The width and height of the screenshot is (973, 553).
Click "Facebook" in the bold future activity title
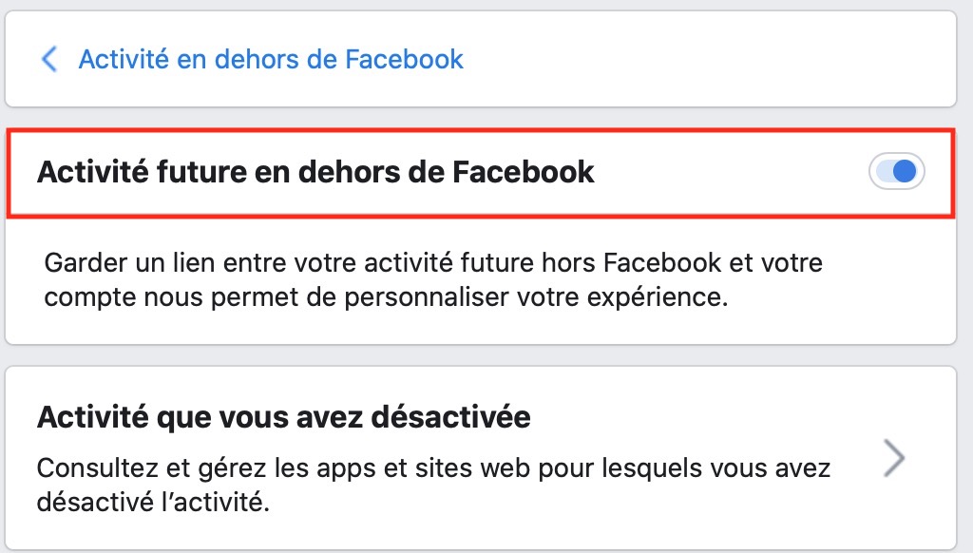coord(523,172)
